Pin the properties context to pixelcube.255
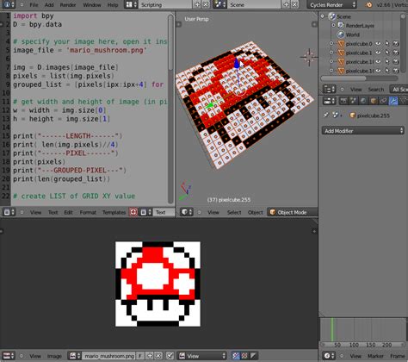The image size is (408, 362). pyautogui.click(x=326, y=115)
